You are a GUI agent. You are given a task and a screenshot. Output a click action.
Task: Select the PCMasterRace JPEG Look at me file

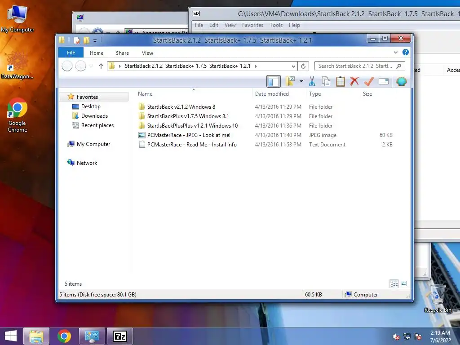[x=189, y=135]
